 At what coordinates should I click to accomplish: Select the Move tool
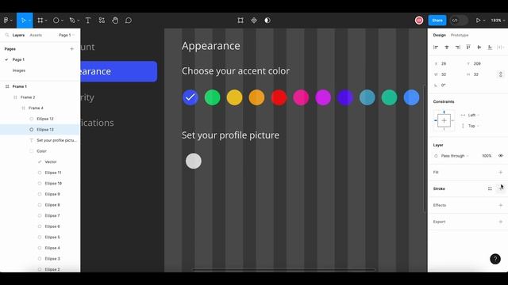tap(23, 21)
